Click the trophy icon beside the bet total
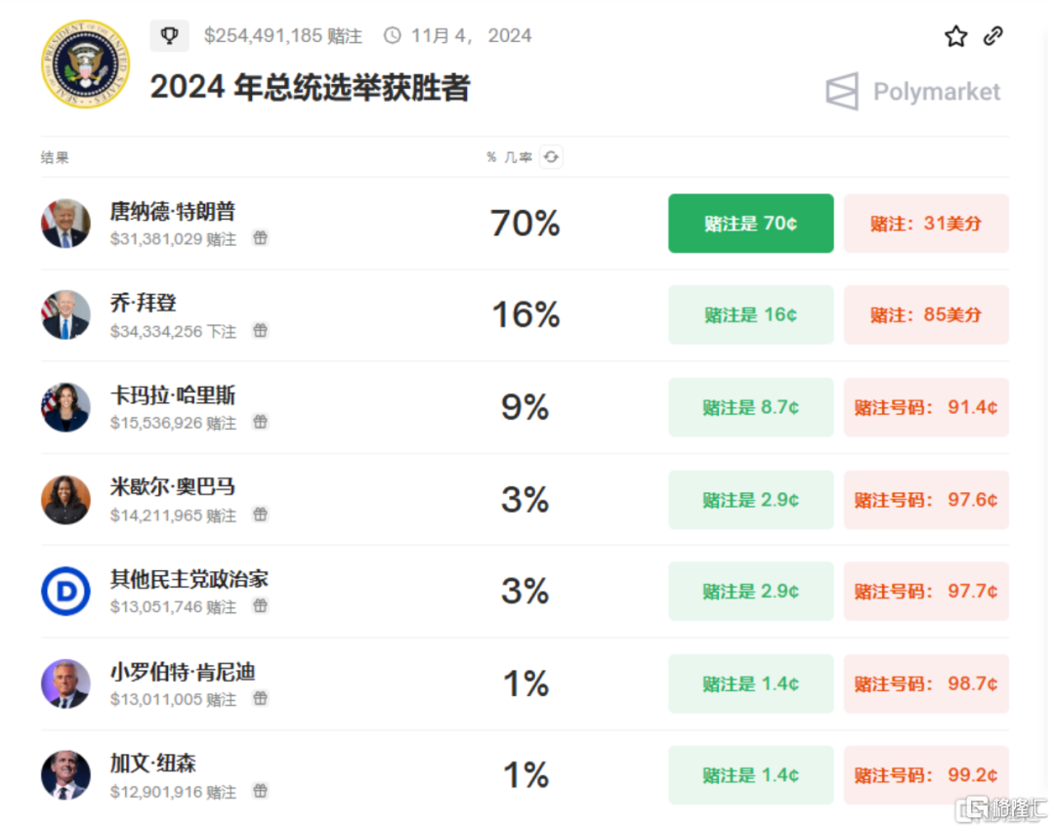This screenshot has height=827, width=1055. point(169,36)
